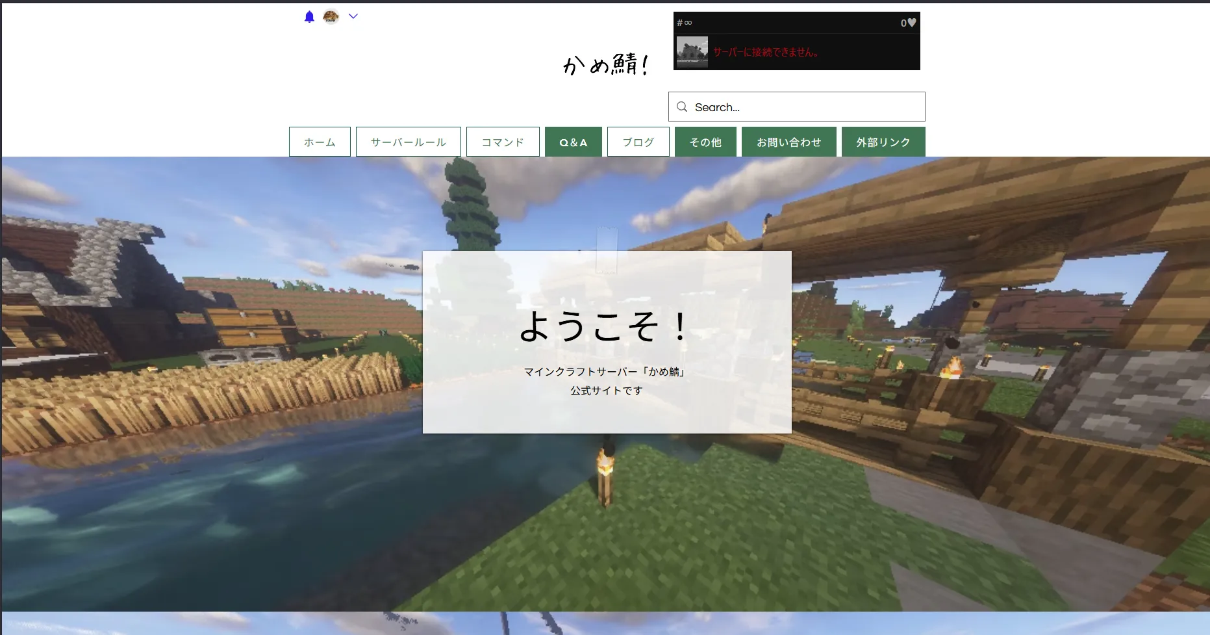The height and width of the screenshot is (635, 1210).
Task: Click the ようこそ！ heading
Action: coord(603,326)
